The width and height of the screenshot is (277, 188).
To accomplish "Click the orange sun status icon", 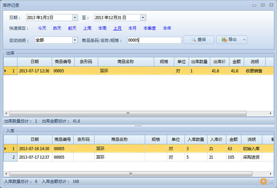I will pos(263,181).
